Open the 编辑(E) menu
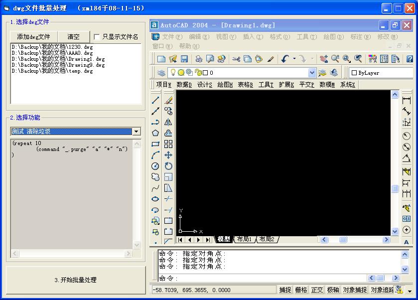The width and height of the screenshot is (418, 300). click(199, 37)
